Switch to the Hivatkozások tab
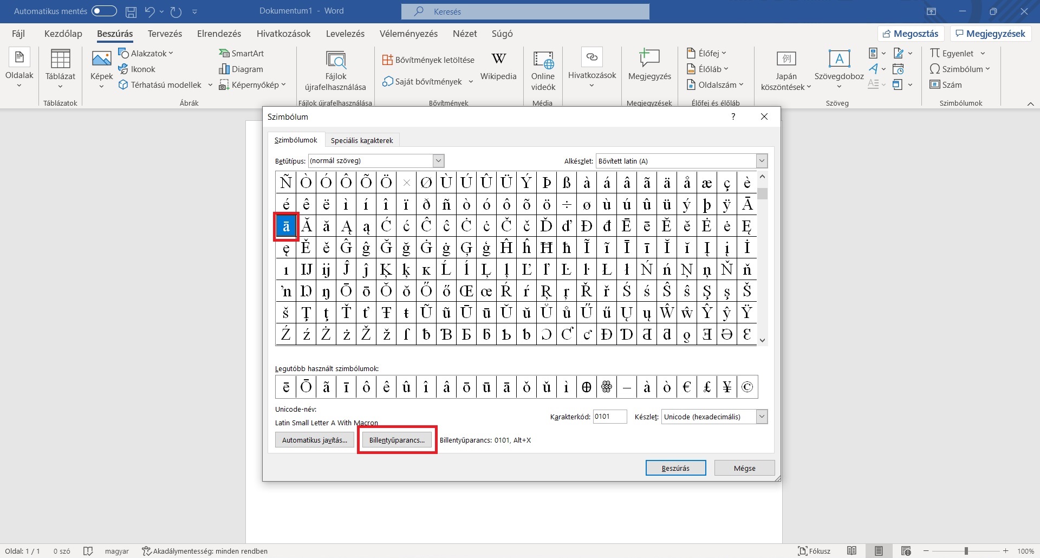 283,34
